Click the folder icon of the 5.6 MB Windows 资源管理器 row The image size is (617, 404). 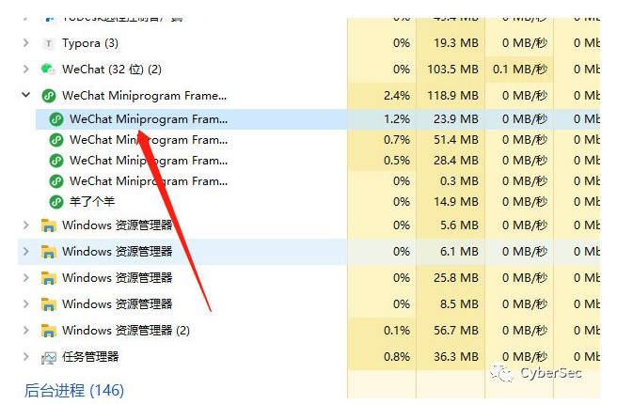point(48,225)
